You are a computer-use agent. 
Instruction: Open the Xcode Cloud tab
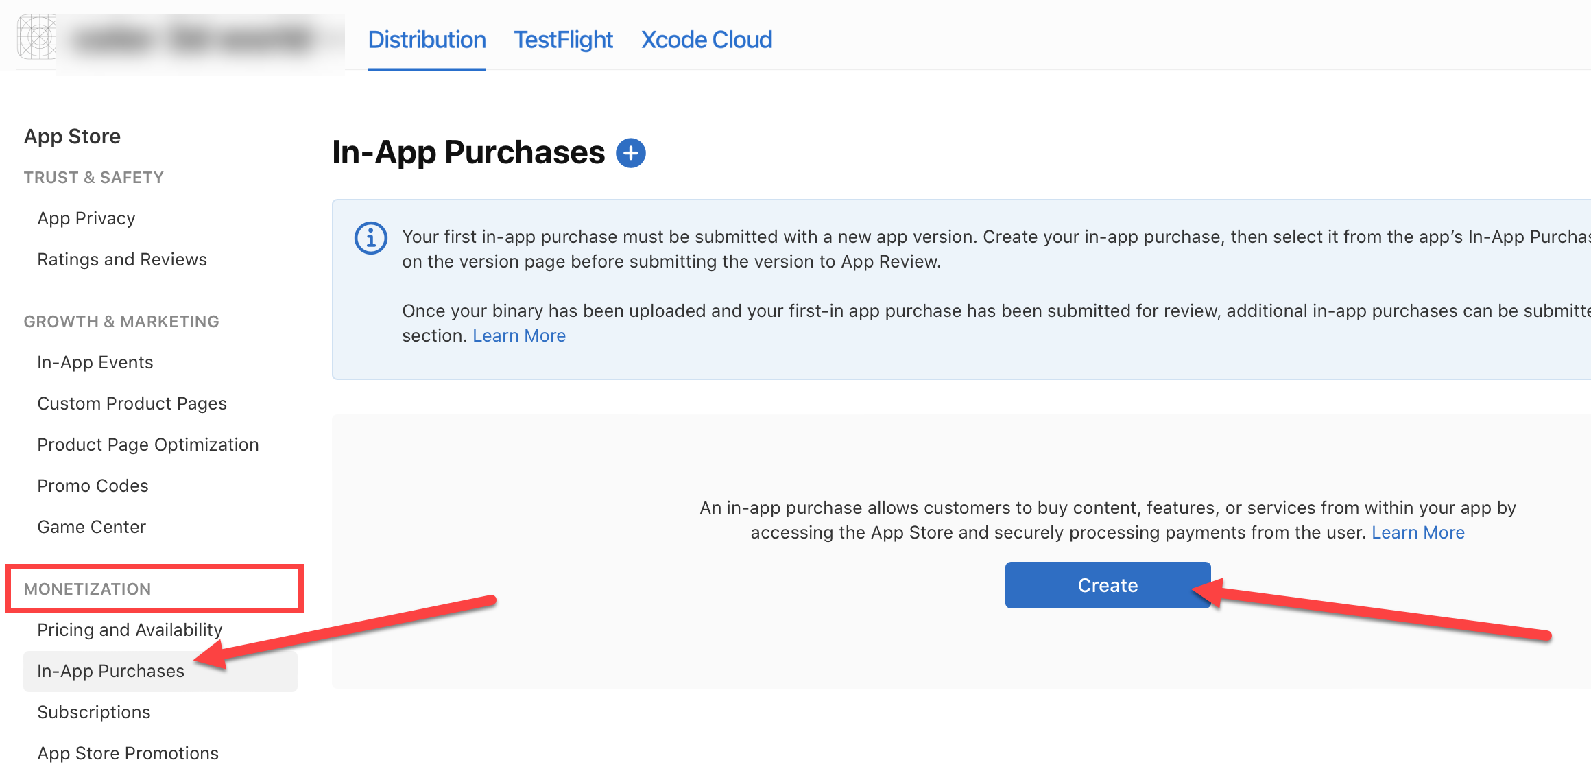706,40
